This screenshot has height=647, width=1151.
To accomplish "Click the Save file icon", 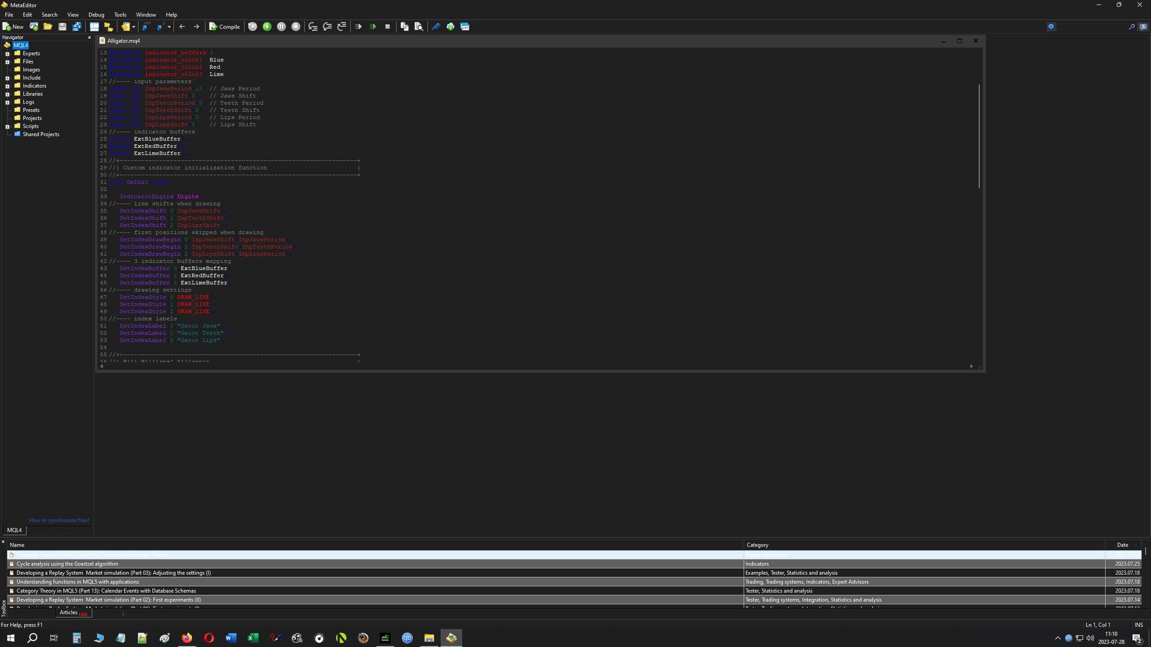I will pos(62,27).
